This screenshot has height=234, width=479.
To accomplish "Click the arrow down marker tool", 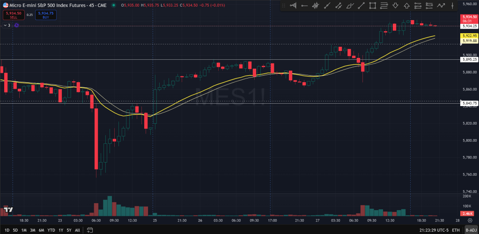I will pos(395,6).
